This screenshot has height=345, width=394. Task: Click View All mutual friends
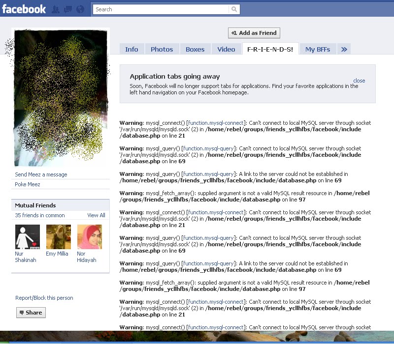[x=96, y=215]
